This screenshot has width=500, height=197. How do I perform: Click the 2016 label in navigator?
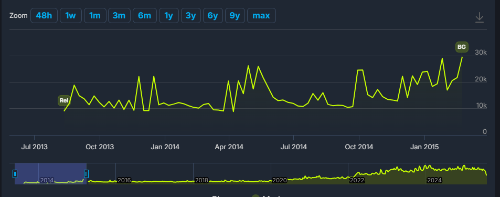pyautogui.click(x=124, y=180)
